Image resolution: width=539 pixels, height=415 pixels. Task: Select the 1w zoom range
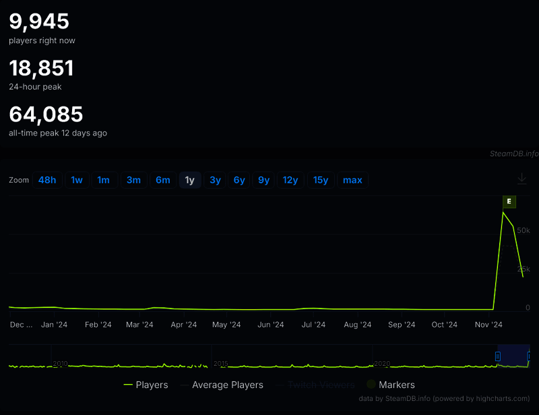point(77,180)
